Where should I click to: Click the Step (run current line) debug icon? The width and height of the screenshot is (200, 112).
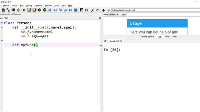(55, 10)
